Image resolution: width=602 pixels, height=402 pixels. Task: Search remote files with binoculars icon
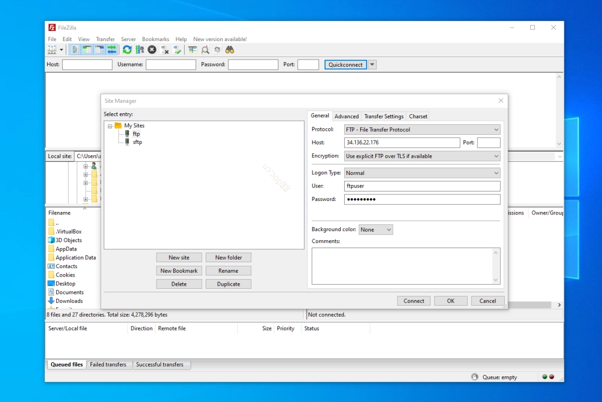pyautogui.click(x=230, y=50)
